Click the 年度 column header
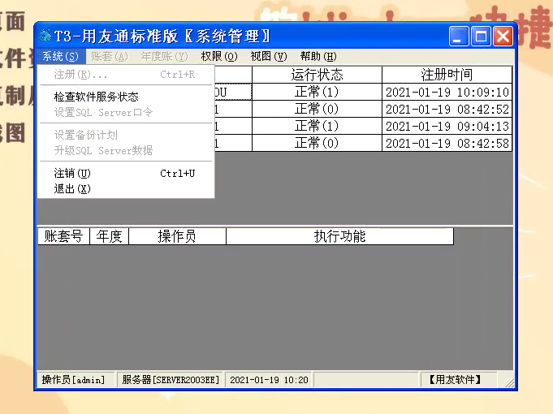This screenshot has width=553, height=414. tap(110, 236)
